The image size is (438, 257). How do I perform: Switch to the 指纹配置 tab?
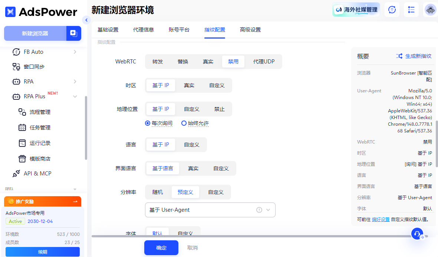coord(214,30)
